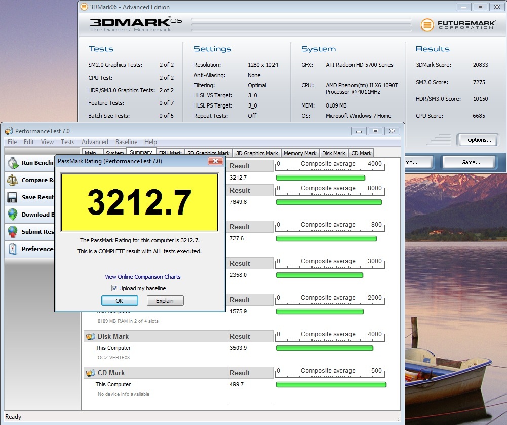Open the Advanced menu in PerformanceTest

[95, 142]
